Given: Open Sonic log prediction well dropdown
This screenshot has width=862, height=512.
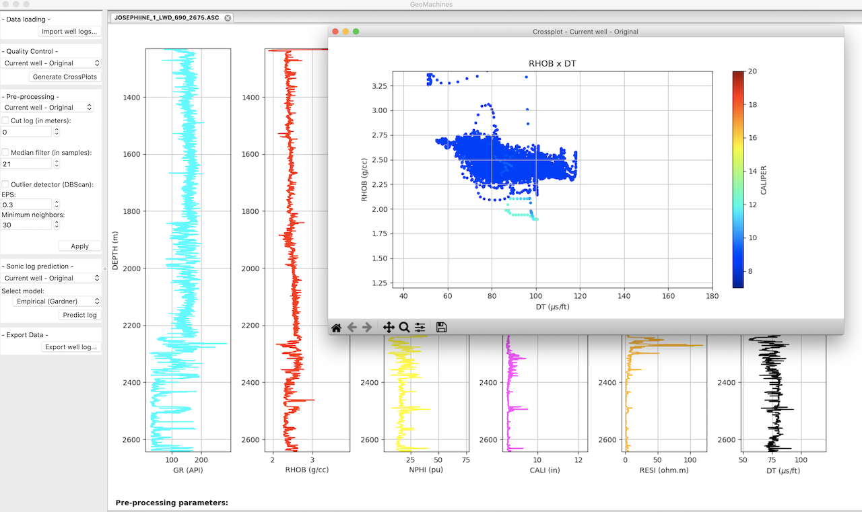Looking at the screenshot, I should (51, 278).
